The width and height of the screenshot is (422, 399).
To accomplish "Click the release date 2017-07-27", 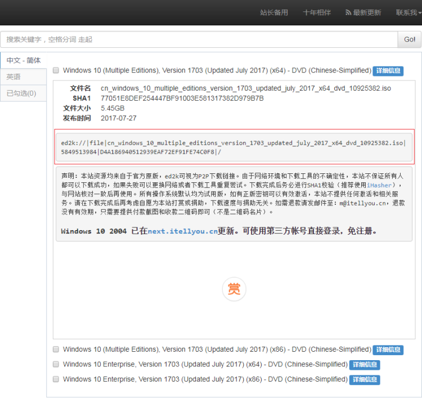I will click(118, 118).
